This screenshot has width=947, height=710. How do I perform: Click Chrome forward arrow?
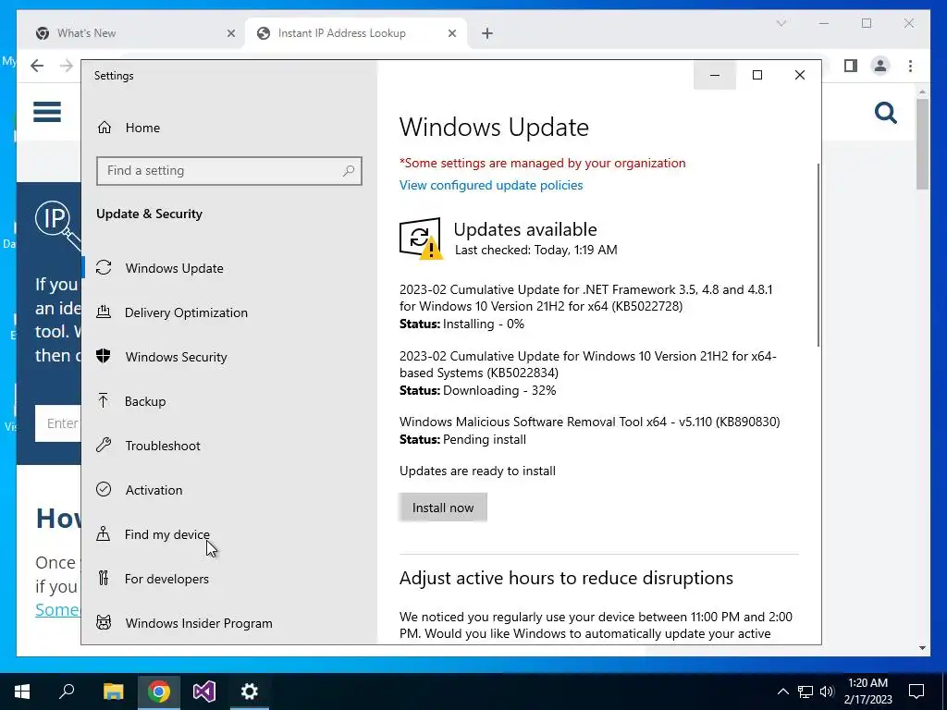[x=67, y=66]
